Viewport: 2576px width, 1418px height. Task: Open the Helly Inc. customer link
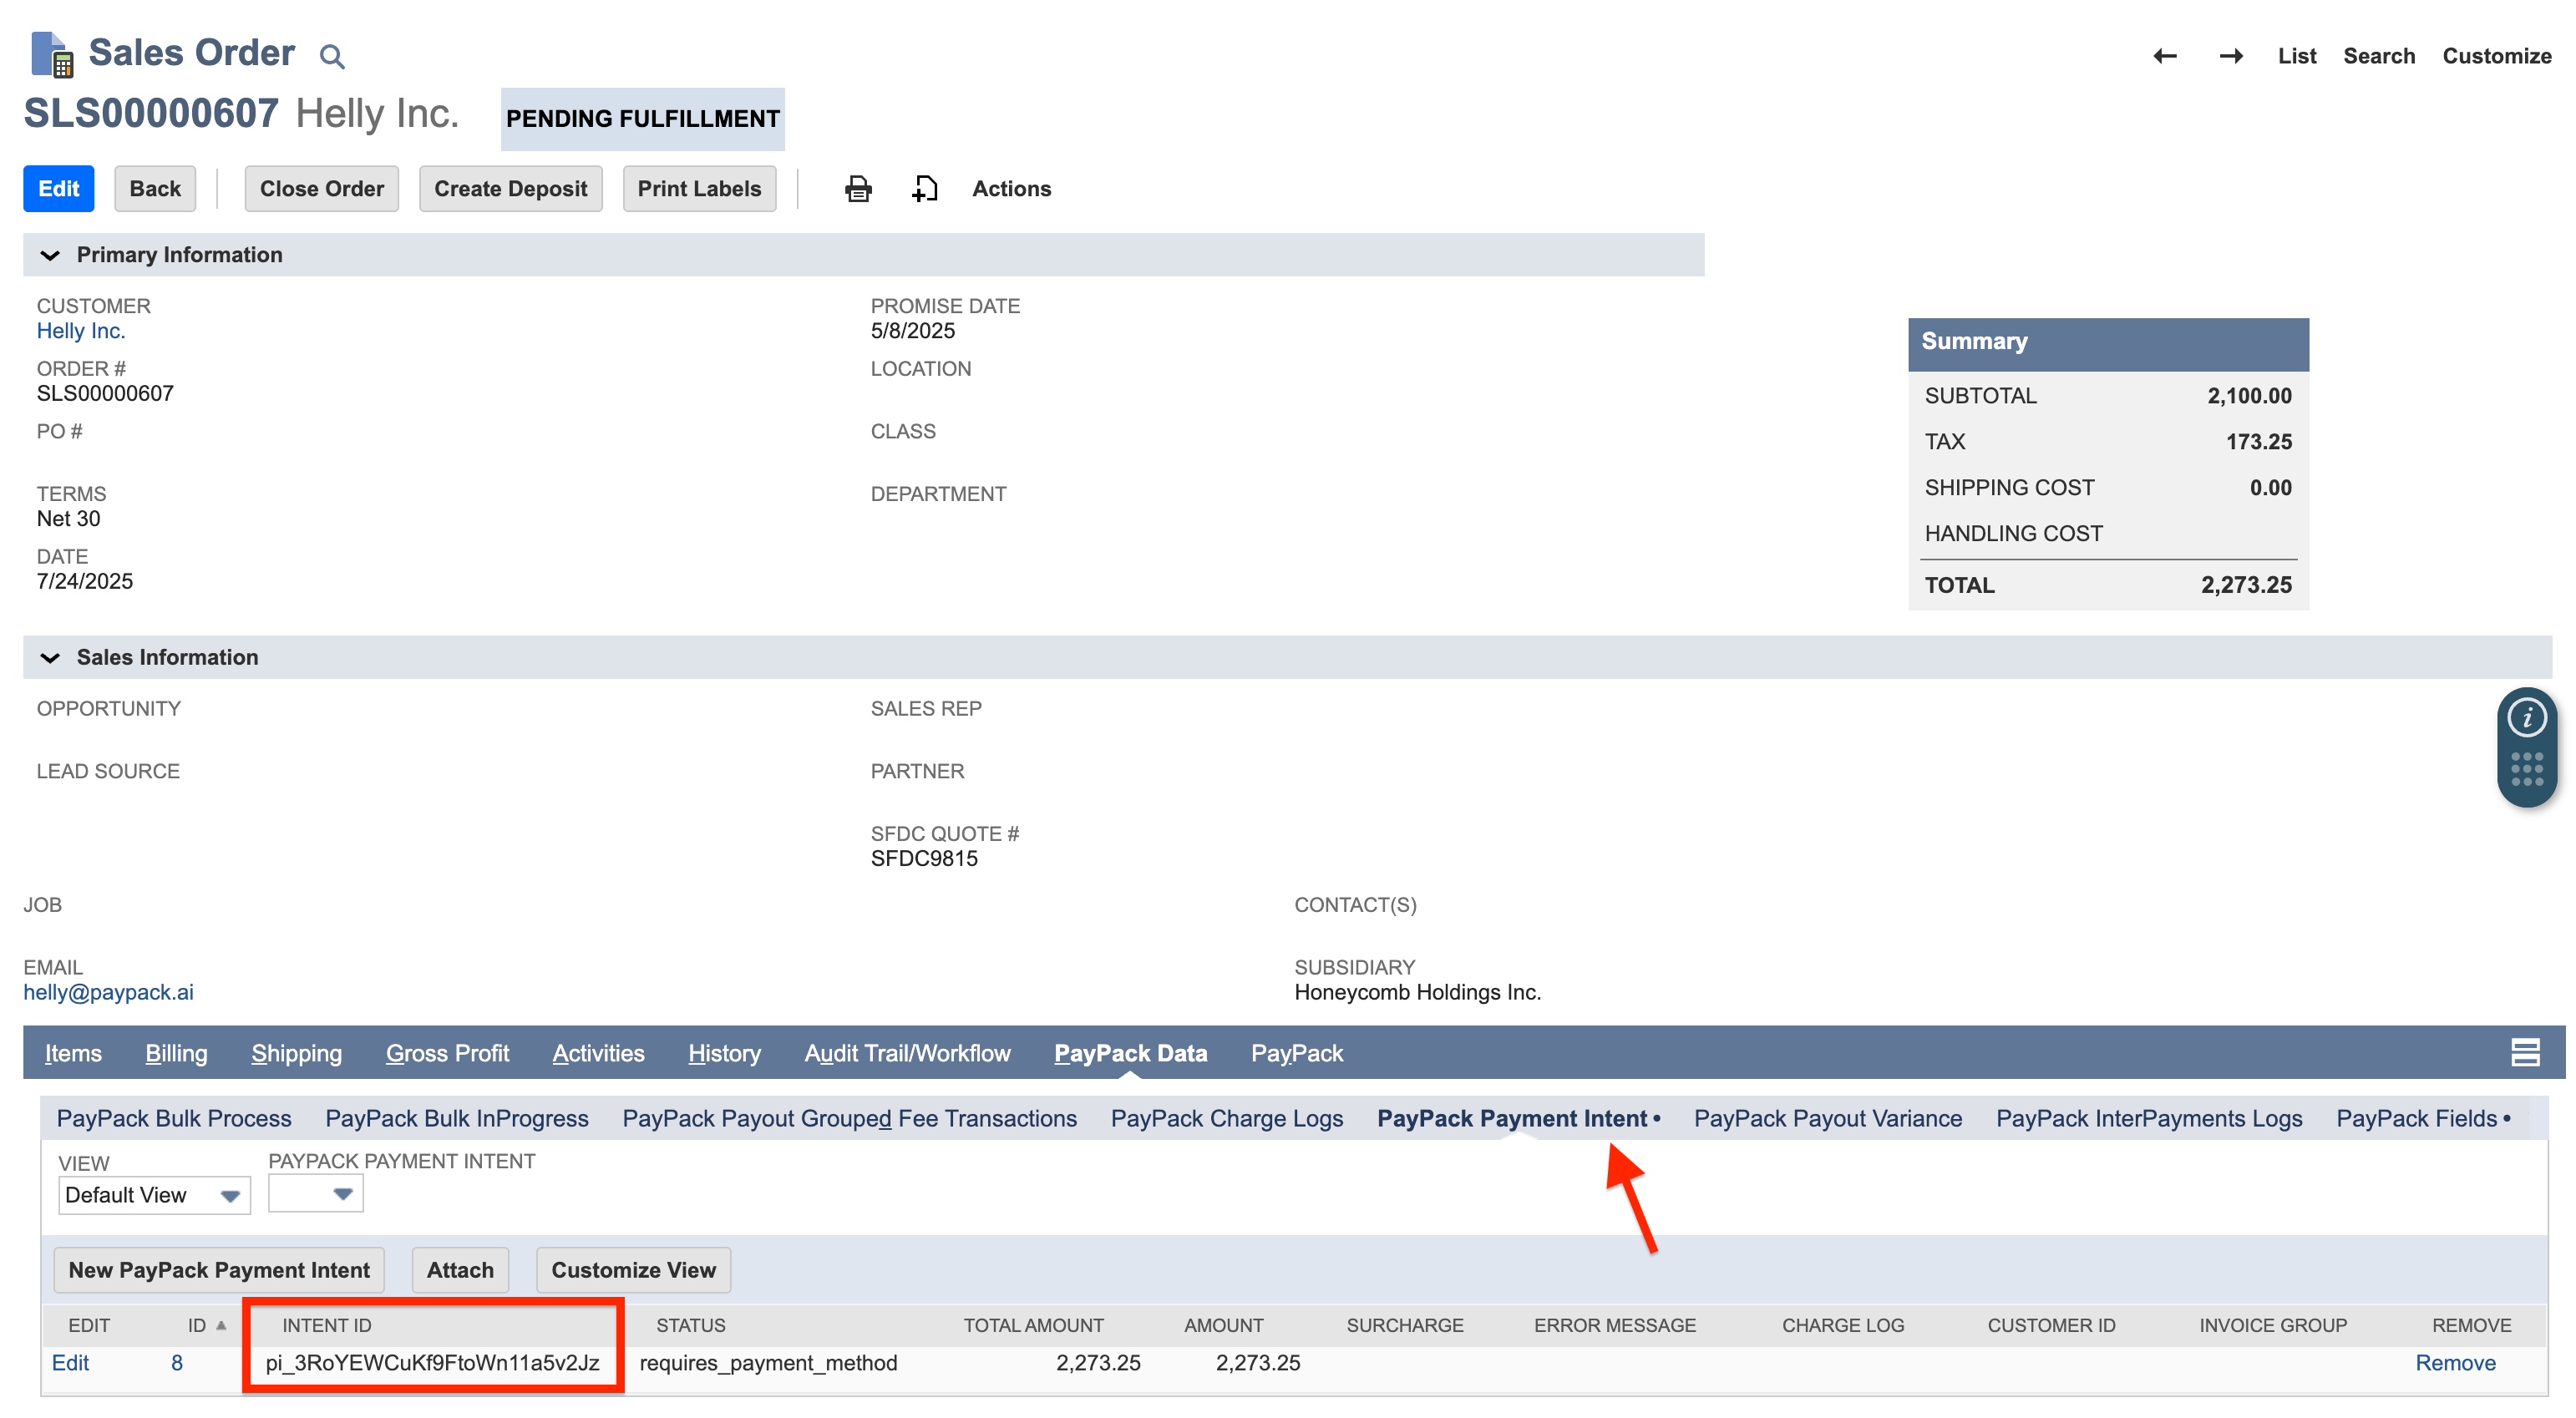(x=80, y=330)
